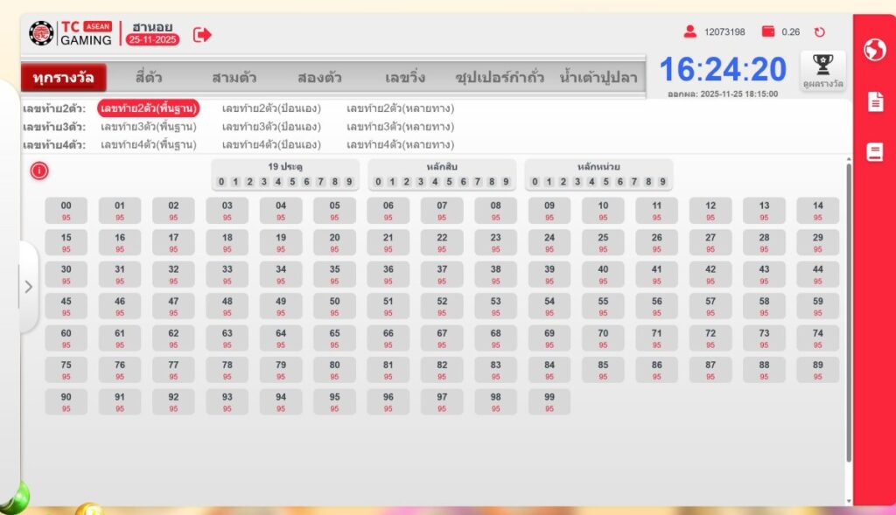This screenshot has width=896, height=515.
Task: Select number 41 in the grid
Action: pyautogui.click(x=656, y=275)
